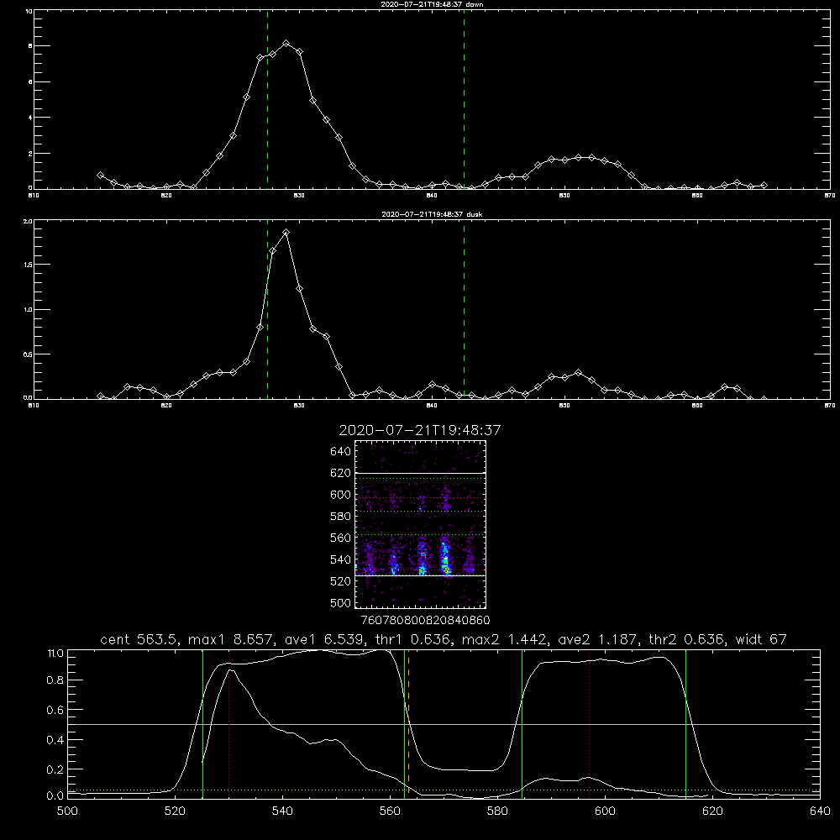Image resolution: width=840 pixels, height=840 pixels.
Task: Click the 580 label on bottom plot x-axis
Action: pyautogui.click(x=497, y=811)
